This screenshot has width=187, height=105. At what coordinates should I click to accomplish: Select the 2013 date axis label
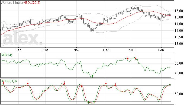tap(132, 50)
